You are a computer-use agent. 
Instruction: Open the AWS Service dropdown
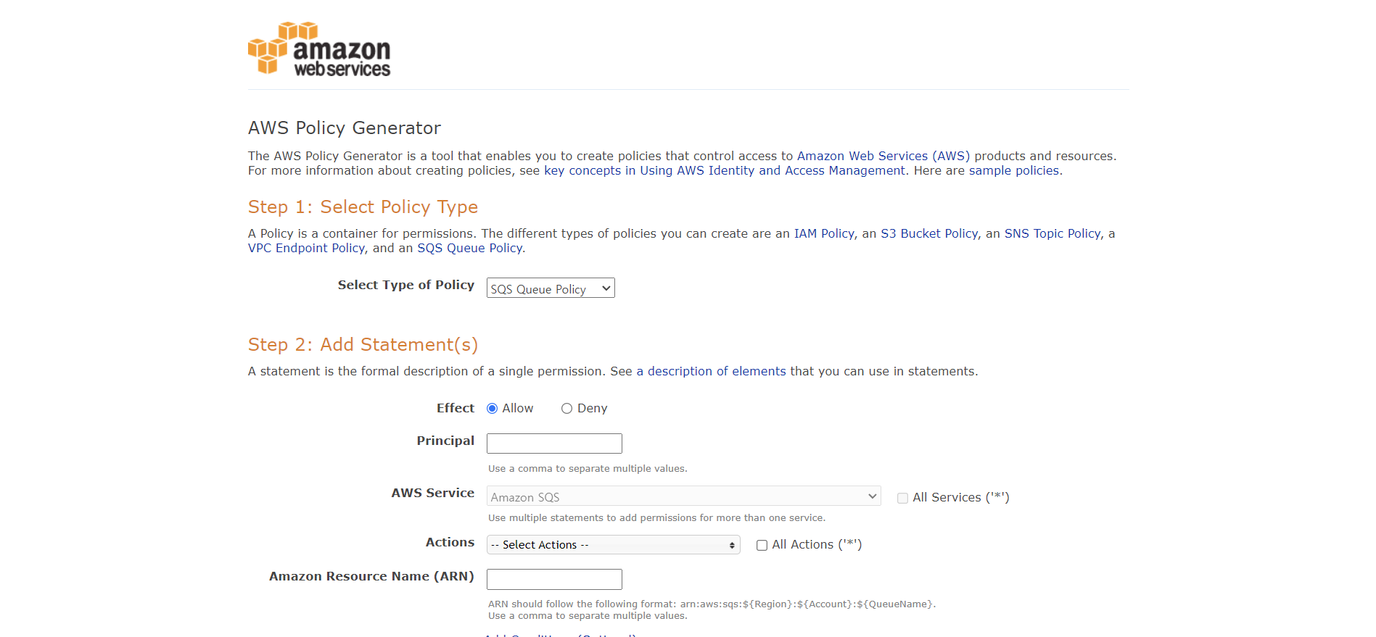pyautogui.click(x=683, y=496)
